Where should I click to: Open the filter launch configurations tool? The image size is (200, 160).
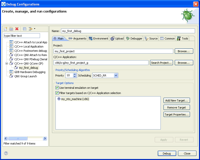pos(30,29)
